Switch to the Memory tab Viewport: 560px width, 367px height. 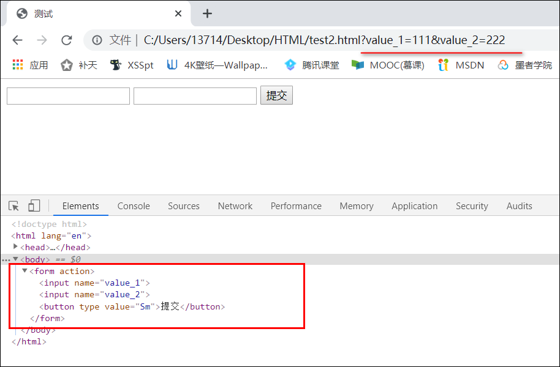pyautogui.click(x=357, y=206)
